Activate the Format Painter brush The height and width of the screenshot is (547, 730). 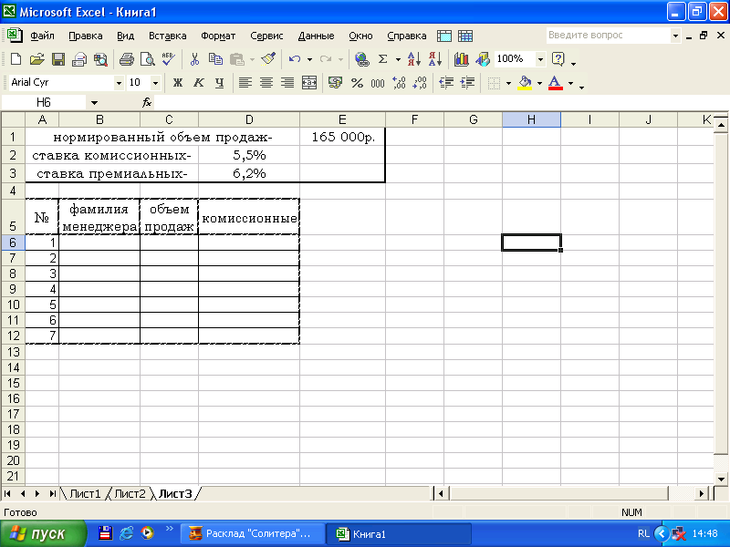click(268, 59)
